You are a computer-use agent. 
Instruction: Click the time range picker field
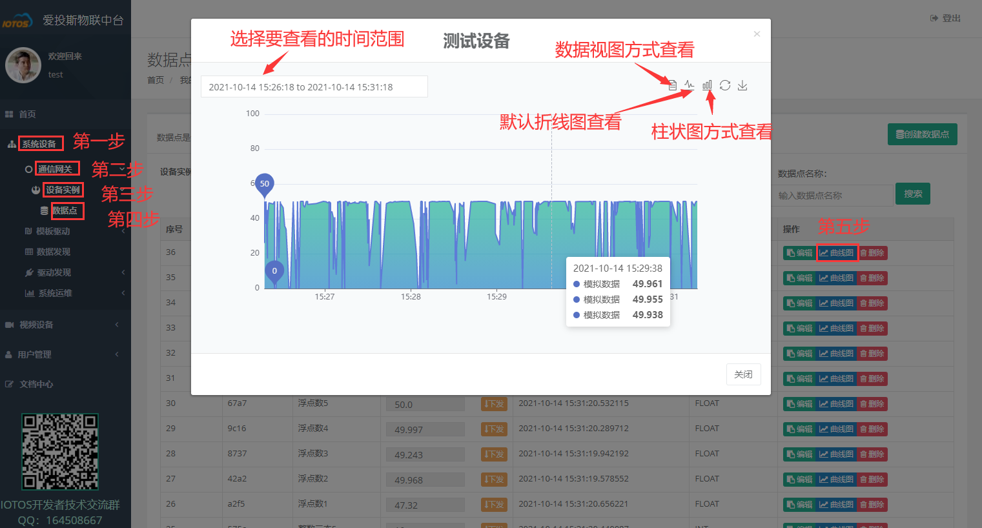point(314,86)
